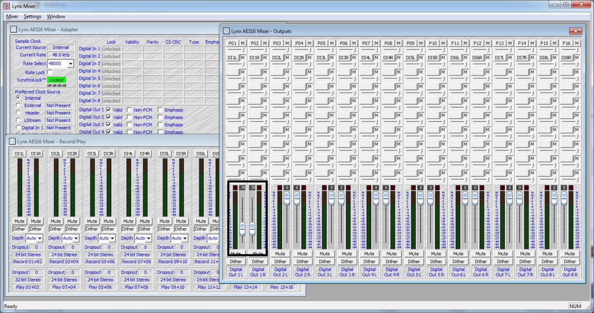Uncheck Valid for Digital Out 3
The height and width of the screenshot is (313, 594).
[x=108, y=124]
